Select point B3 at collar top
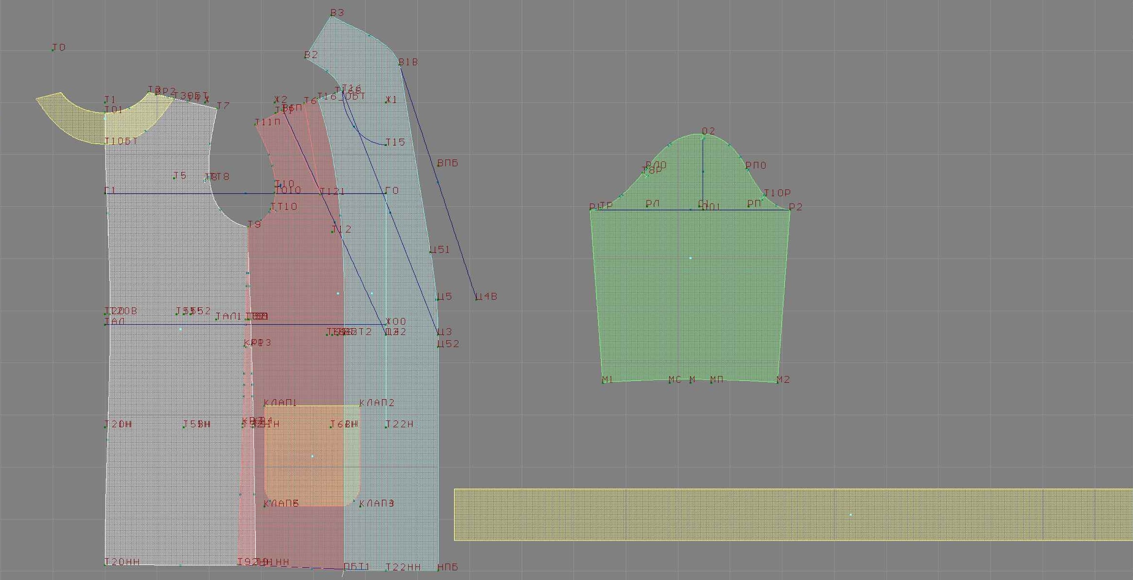The image size is (1133, 580). 332,15
